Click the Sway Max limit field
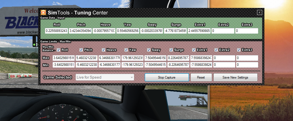 click(155, 58)
